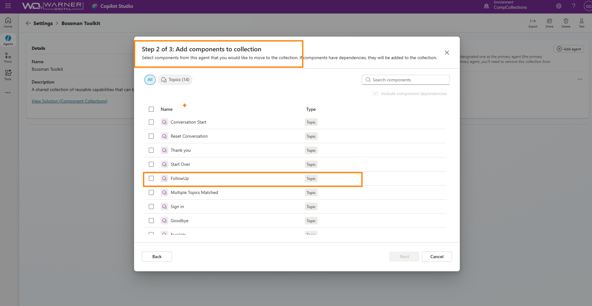Click the Back button
The height and width of the screenshot is (306, 592).
(157, 257)
